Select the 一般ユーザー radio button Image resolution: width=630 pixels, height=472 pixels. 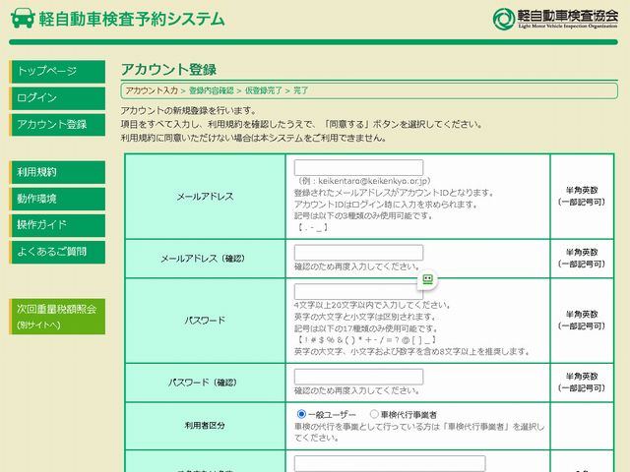[301, 415]
